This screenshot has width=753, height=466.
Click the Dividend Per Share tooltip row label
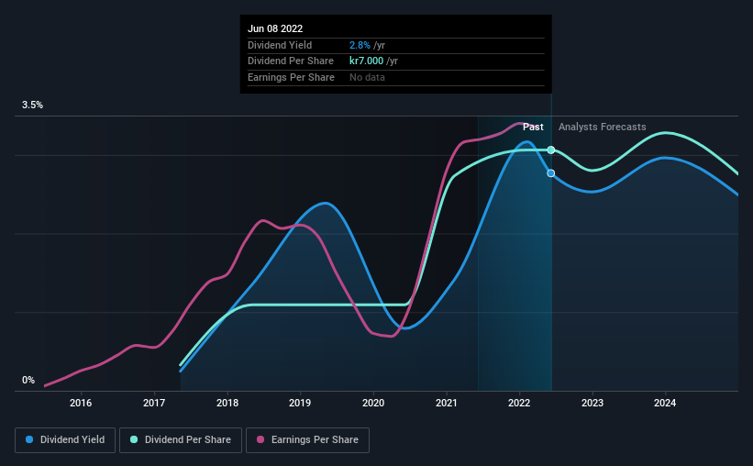tap(291, 61)
